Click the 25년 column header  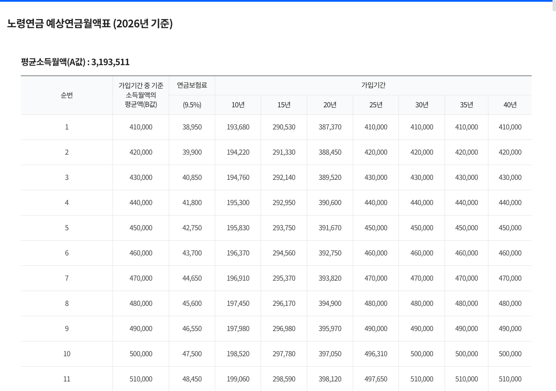tap(376, 105)
